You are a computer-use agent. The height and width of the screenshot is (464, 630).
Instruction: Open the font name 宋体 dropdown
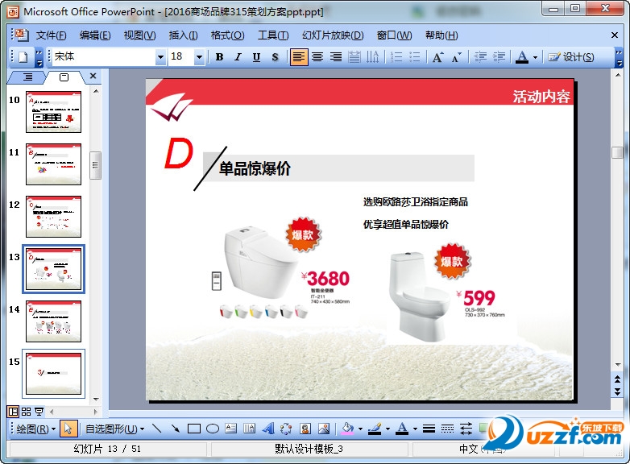[160, 57]
